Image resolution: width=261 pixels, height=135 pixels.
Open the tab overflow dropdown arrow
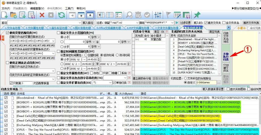[229, 28]
